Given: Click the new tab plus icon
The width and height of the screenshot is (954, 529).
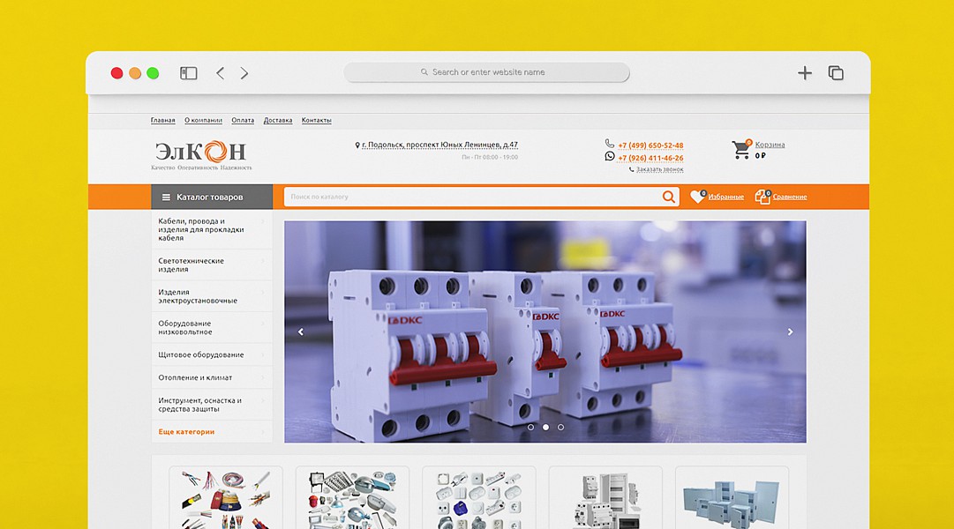Looking at the screenshot, I should pyautogui.click(x=804, y=73).
